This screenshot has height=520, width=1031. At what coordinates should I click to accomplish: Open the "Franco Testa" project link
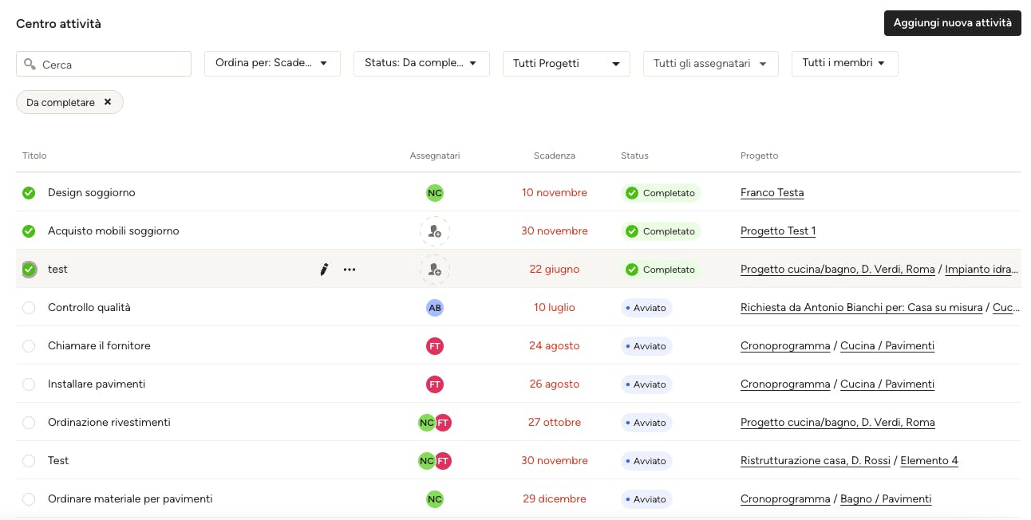pos(772,193)
